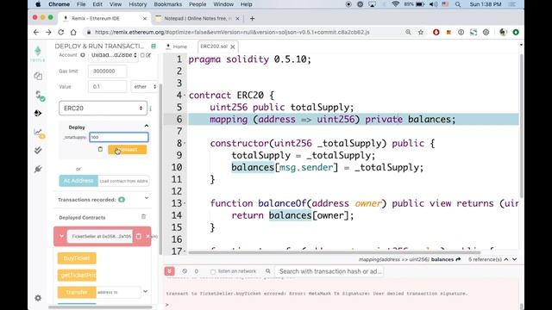The height and width of the screenshot is (310, 552).
Task: Go to previous balances reference
Action: point(506,259)
